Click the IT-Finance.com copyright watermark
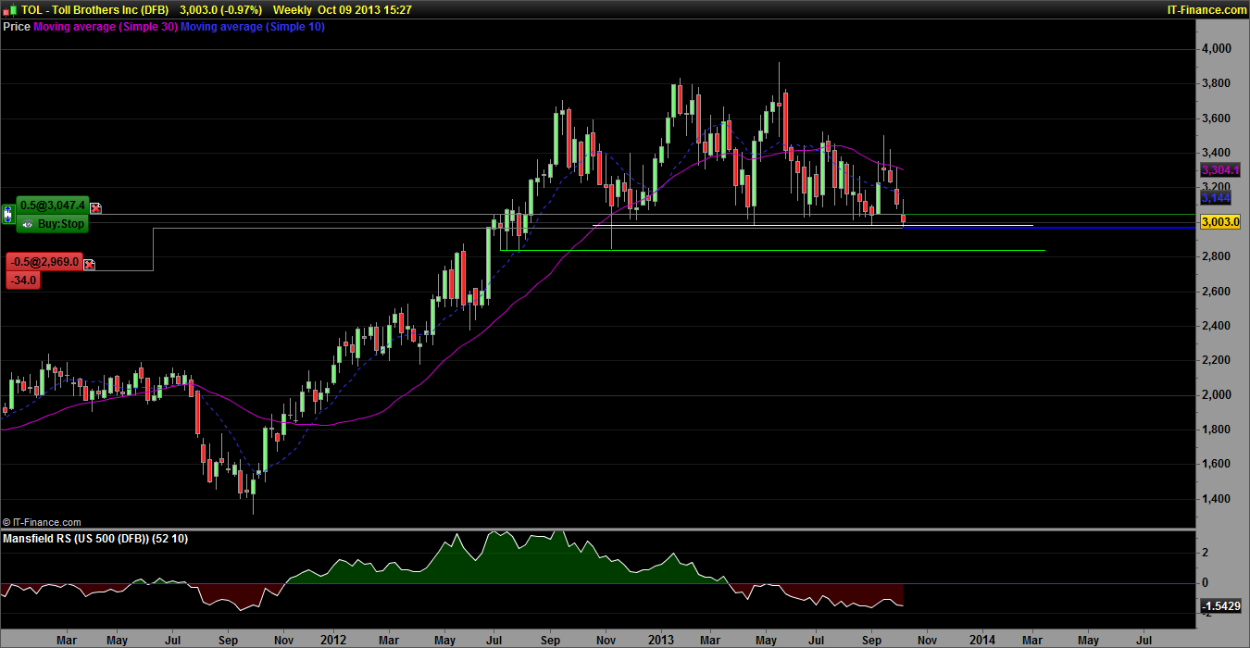 [42, 522]
